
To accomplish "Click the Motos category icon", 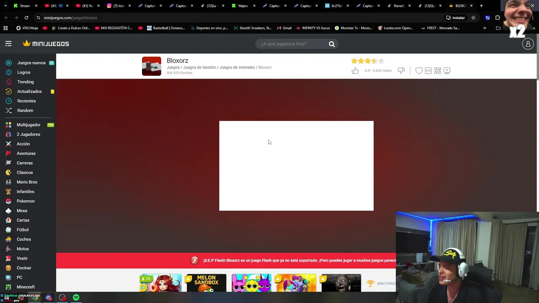I will coord(8,249).
